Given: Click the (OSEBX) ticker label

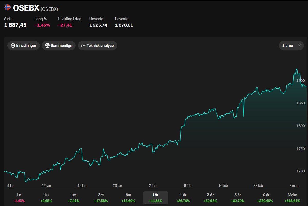Looking at the screenshot, I should tap(49, 9).
